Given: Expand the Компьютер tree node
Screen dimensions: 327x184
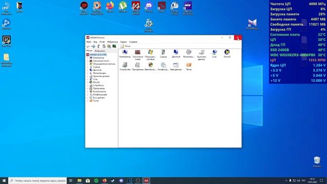Looking at the screenshot, I should [88, 58].
